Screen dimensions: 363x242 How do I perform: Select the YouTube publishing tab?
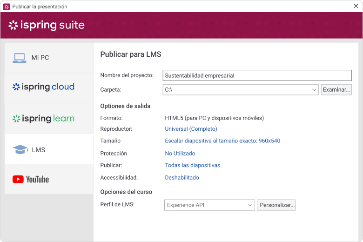(x=49, y=179)
